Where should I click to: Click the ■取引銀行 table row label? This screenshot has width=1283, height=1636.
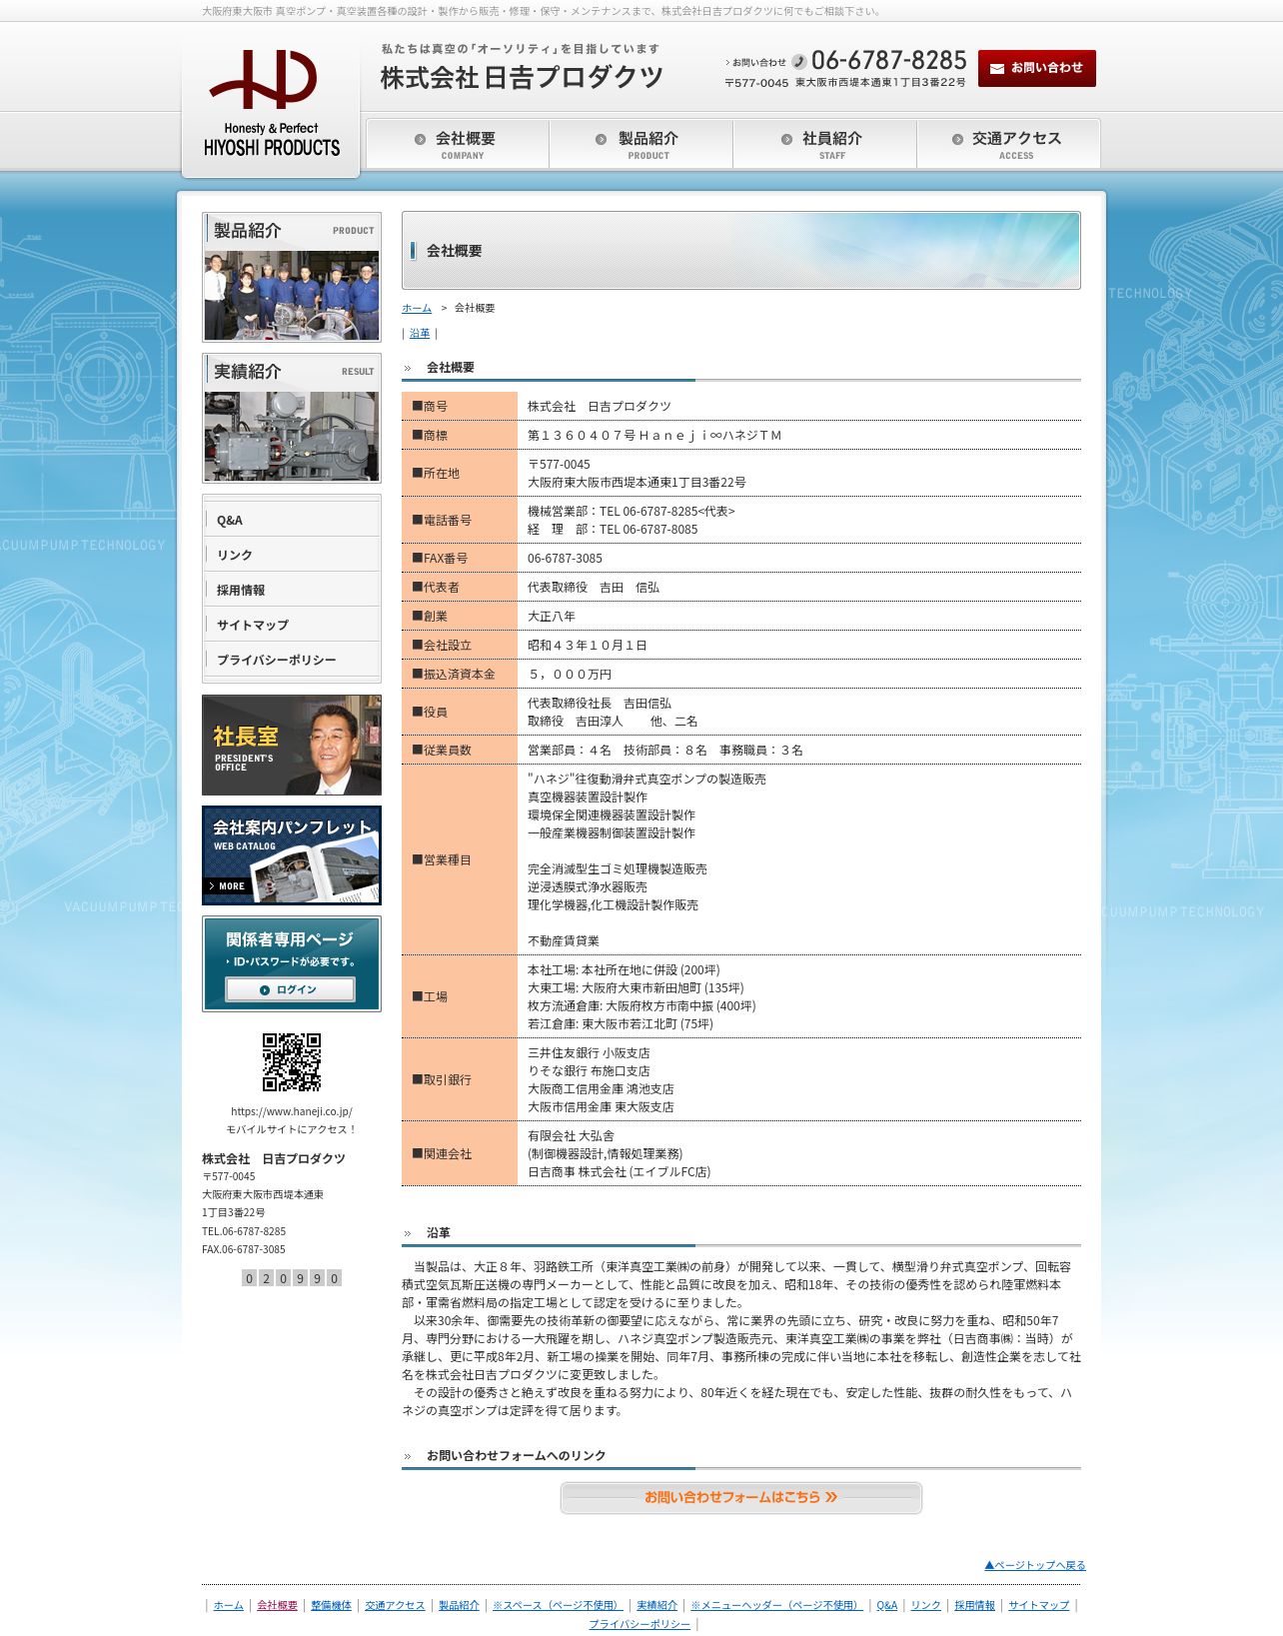pos(442,1080)
